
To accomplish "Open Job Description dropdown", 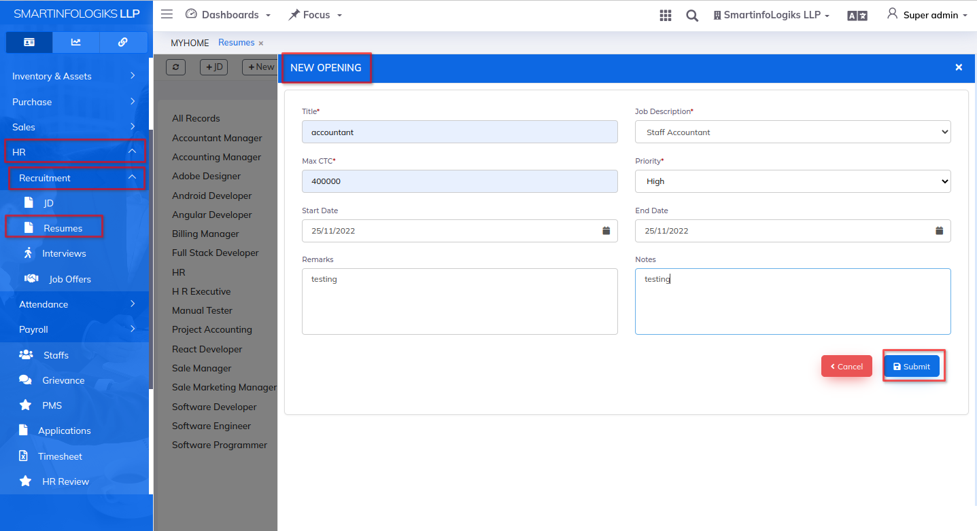I will coord(793,132).
